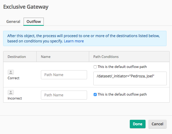Focus Path Name field for Correct destination
This screenshot has width=172, height=134.
click(x=64, y=75)
